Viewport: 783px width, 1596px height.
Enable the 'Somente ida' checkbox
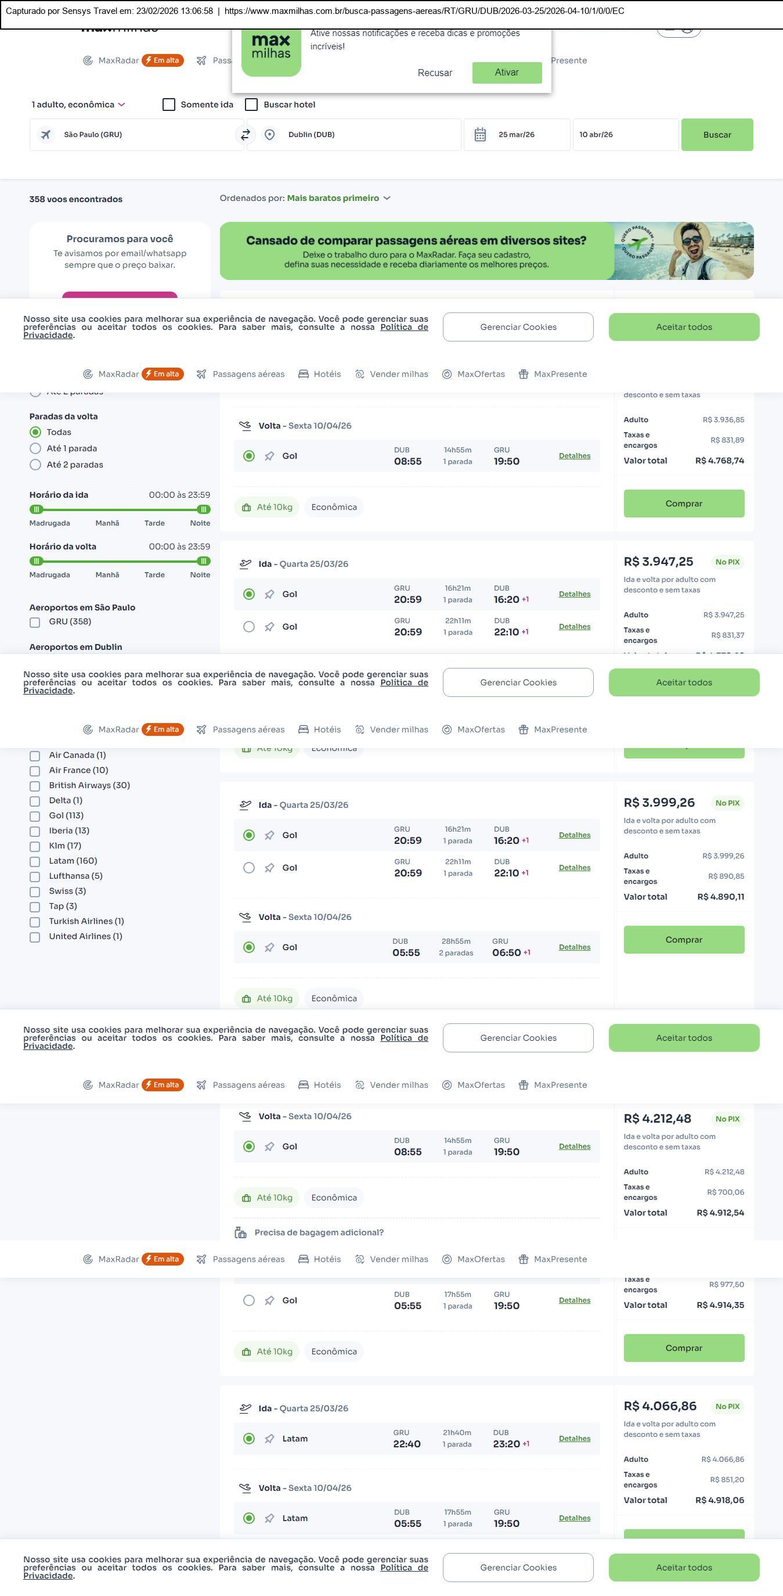(x=169, y=105)
